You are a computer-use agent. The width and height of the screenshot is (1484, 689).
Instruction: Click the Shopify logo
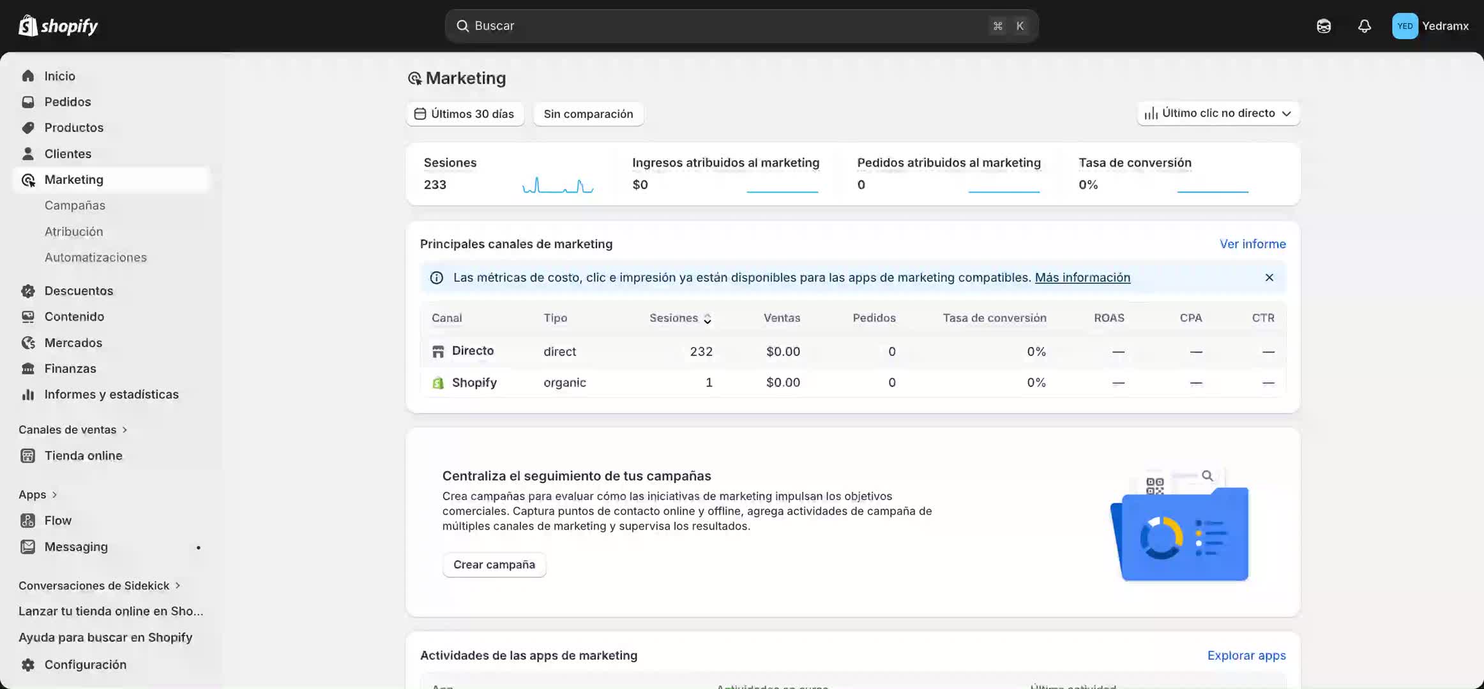pos(58,26)
